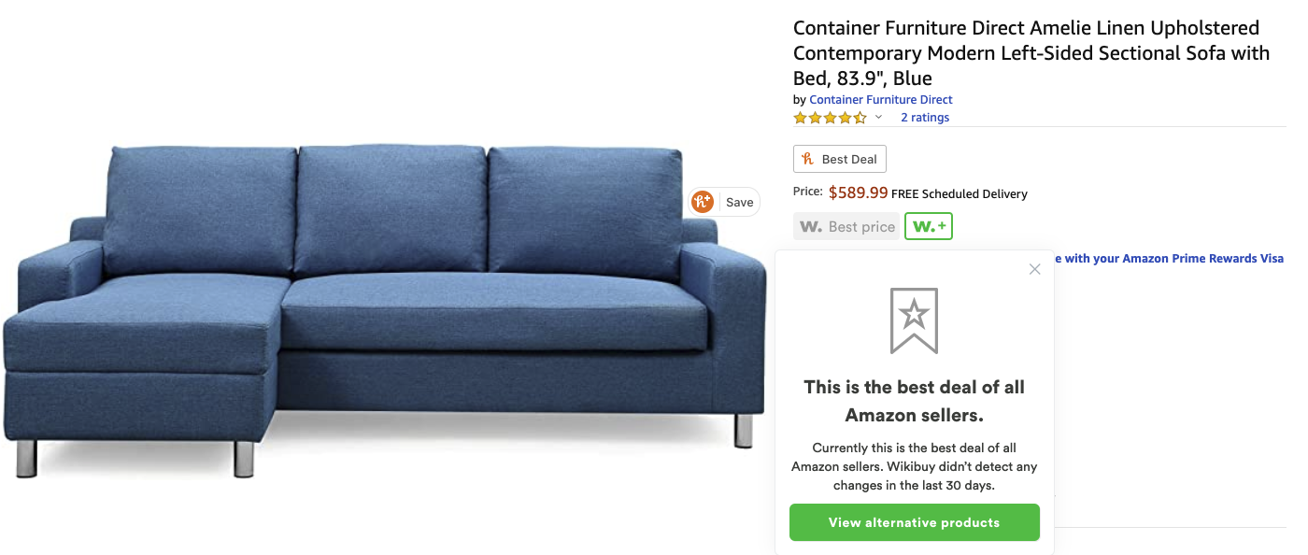Screen dimensions: 1308x555
Task: Click the product title text
Action: tap(1031, 53)
